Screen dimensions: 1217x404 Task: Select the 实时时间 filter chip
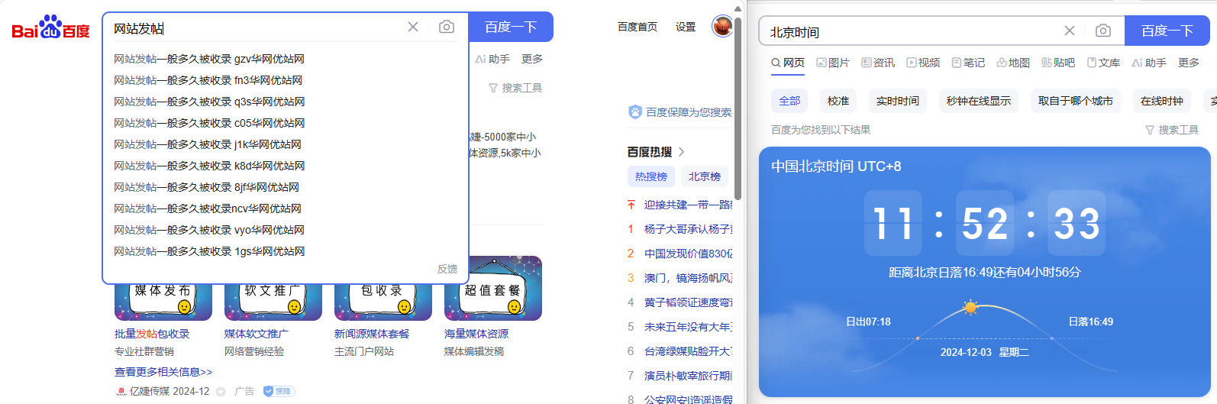coord(897,101)
